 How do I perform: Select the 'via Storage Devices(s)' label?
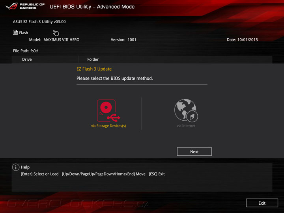(x=108, y=126)
